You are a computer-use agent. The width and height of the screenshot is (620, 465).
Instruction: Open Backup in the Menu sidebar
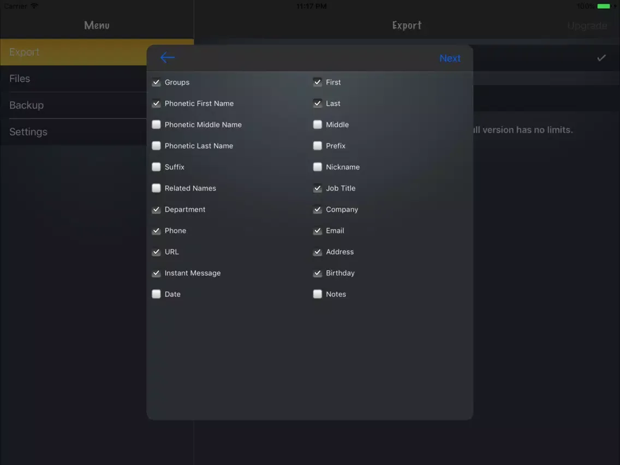[73, 105]
